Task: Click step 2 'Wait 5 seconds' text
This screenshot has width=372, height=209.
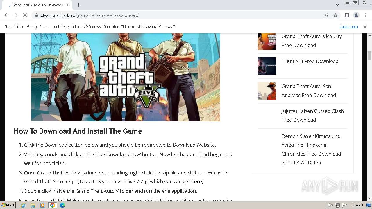Action: (x=128, y=159)
